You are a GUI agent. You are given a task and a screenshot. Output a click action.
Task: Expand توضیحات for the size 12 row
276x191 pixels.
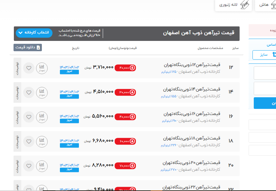click(17, 68)
